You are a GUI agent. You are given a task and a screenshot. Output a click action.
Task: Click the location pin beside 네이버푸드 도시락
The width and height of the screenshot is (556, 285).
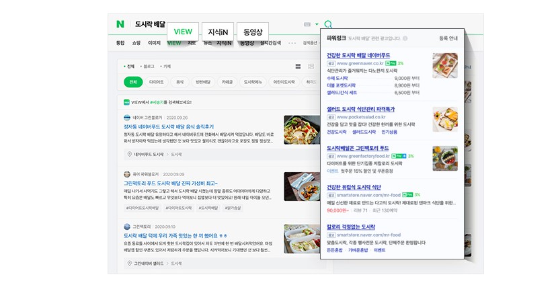130,154
